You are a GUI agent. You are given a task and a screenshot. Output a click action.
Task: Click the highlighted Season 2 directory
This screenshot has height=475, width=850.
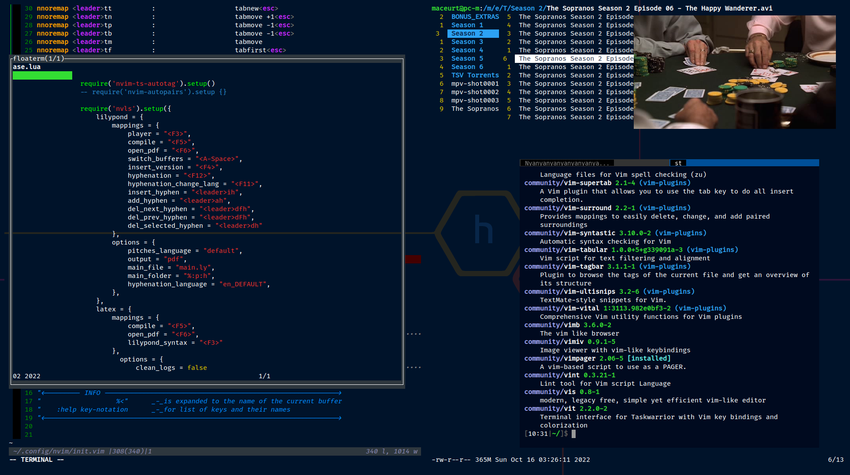(x=473, y=33)
